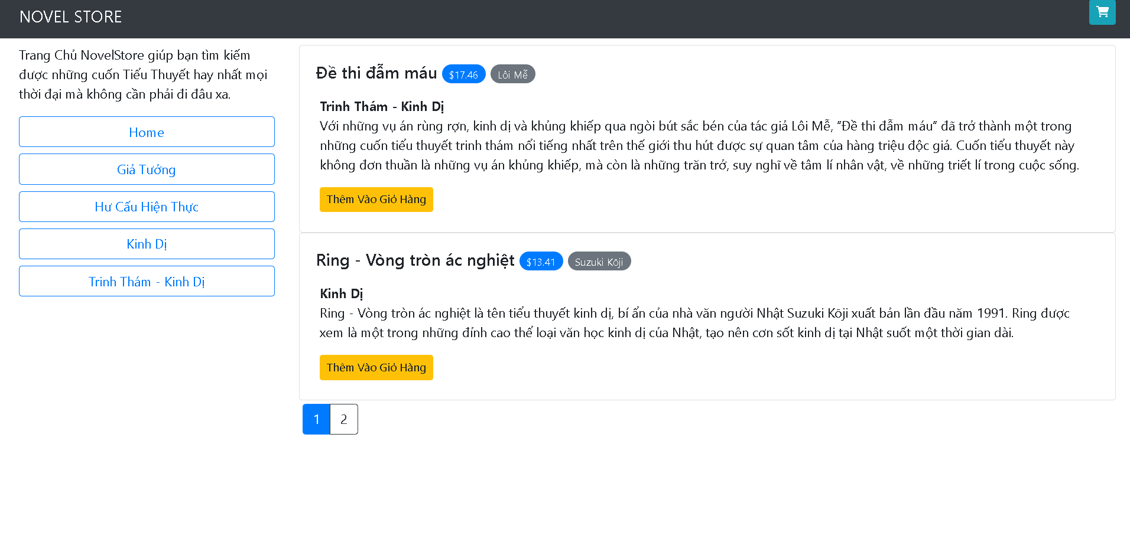This screenshot has width=1130, height=542.
Task: Select the Home navigation link
Action: pos(147,132)
